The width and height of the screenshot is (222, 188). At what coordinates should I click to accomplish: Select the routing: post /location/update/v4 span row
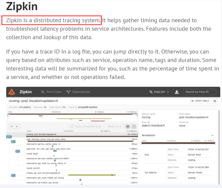[82, 135]
